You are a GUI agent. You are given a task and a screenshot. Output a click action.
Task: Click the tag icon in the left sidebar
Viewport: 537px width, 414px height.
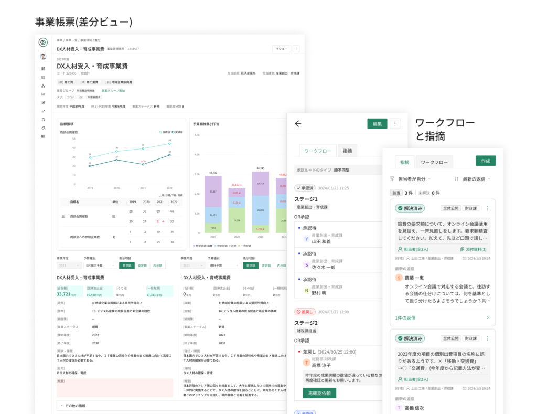(x=43, y=128)
